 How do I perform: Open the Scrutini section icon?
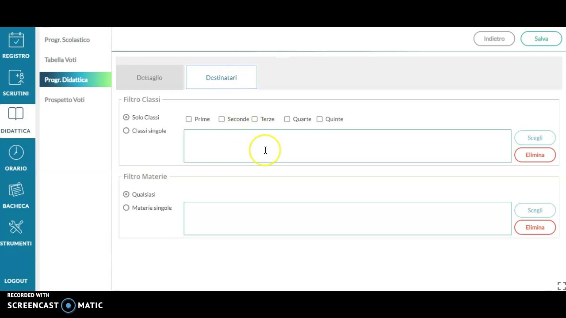pyautogui.click(x=16, y=78)
